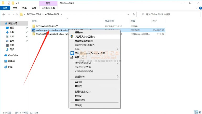Go back with the left arrow button

[x=4, y=14]
